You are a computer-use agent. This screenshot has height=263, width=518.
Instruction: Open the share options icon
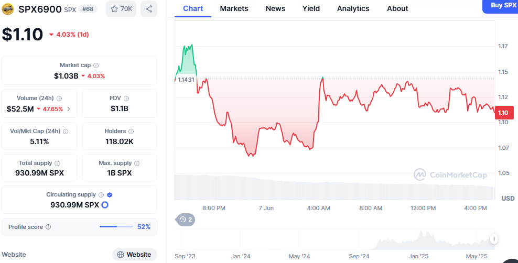[149, 9]
